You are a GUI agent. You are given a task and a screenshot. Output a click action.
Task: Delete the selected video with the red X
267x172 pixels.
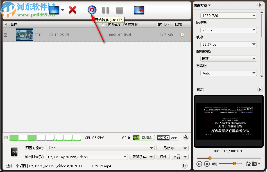click(x=73, y=10)
